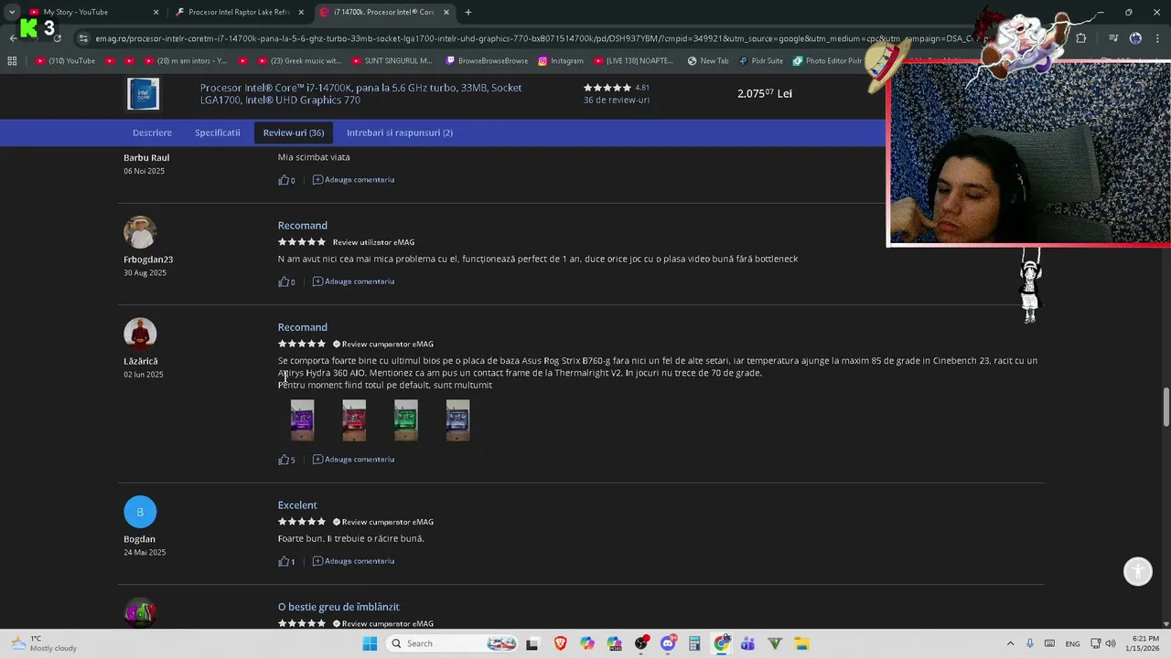The height and width of the screenshot is (658, 1171).
Task: Add comment to Bogdan's review
Action: pos(353,561)
